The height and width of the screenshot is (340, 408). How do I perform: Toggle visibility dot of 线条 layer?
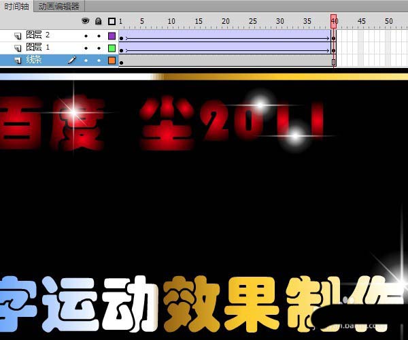(86, 61)
